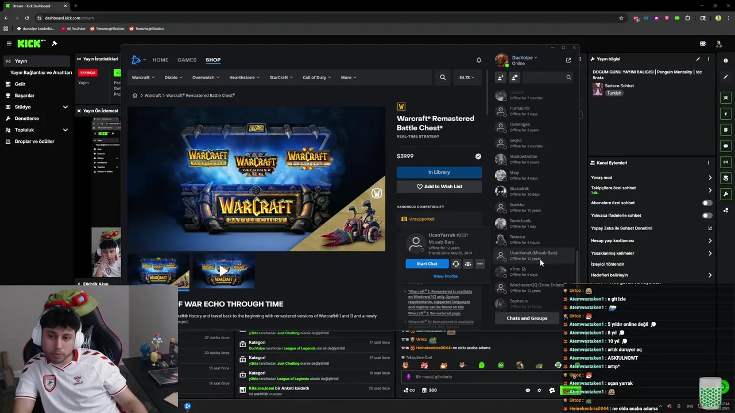Viewport: 735px width, 413px height.
Task: Open Yapay Zeka ile Sohbet Denetimi link
Action: pos(651,228)
